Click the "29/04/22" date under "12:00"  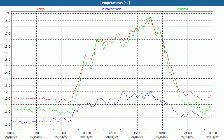112,137
